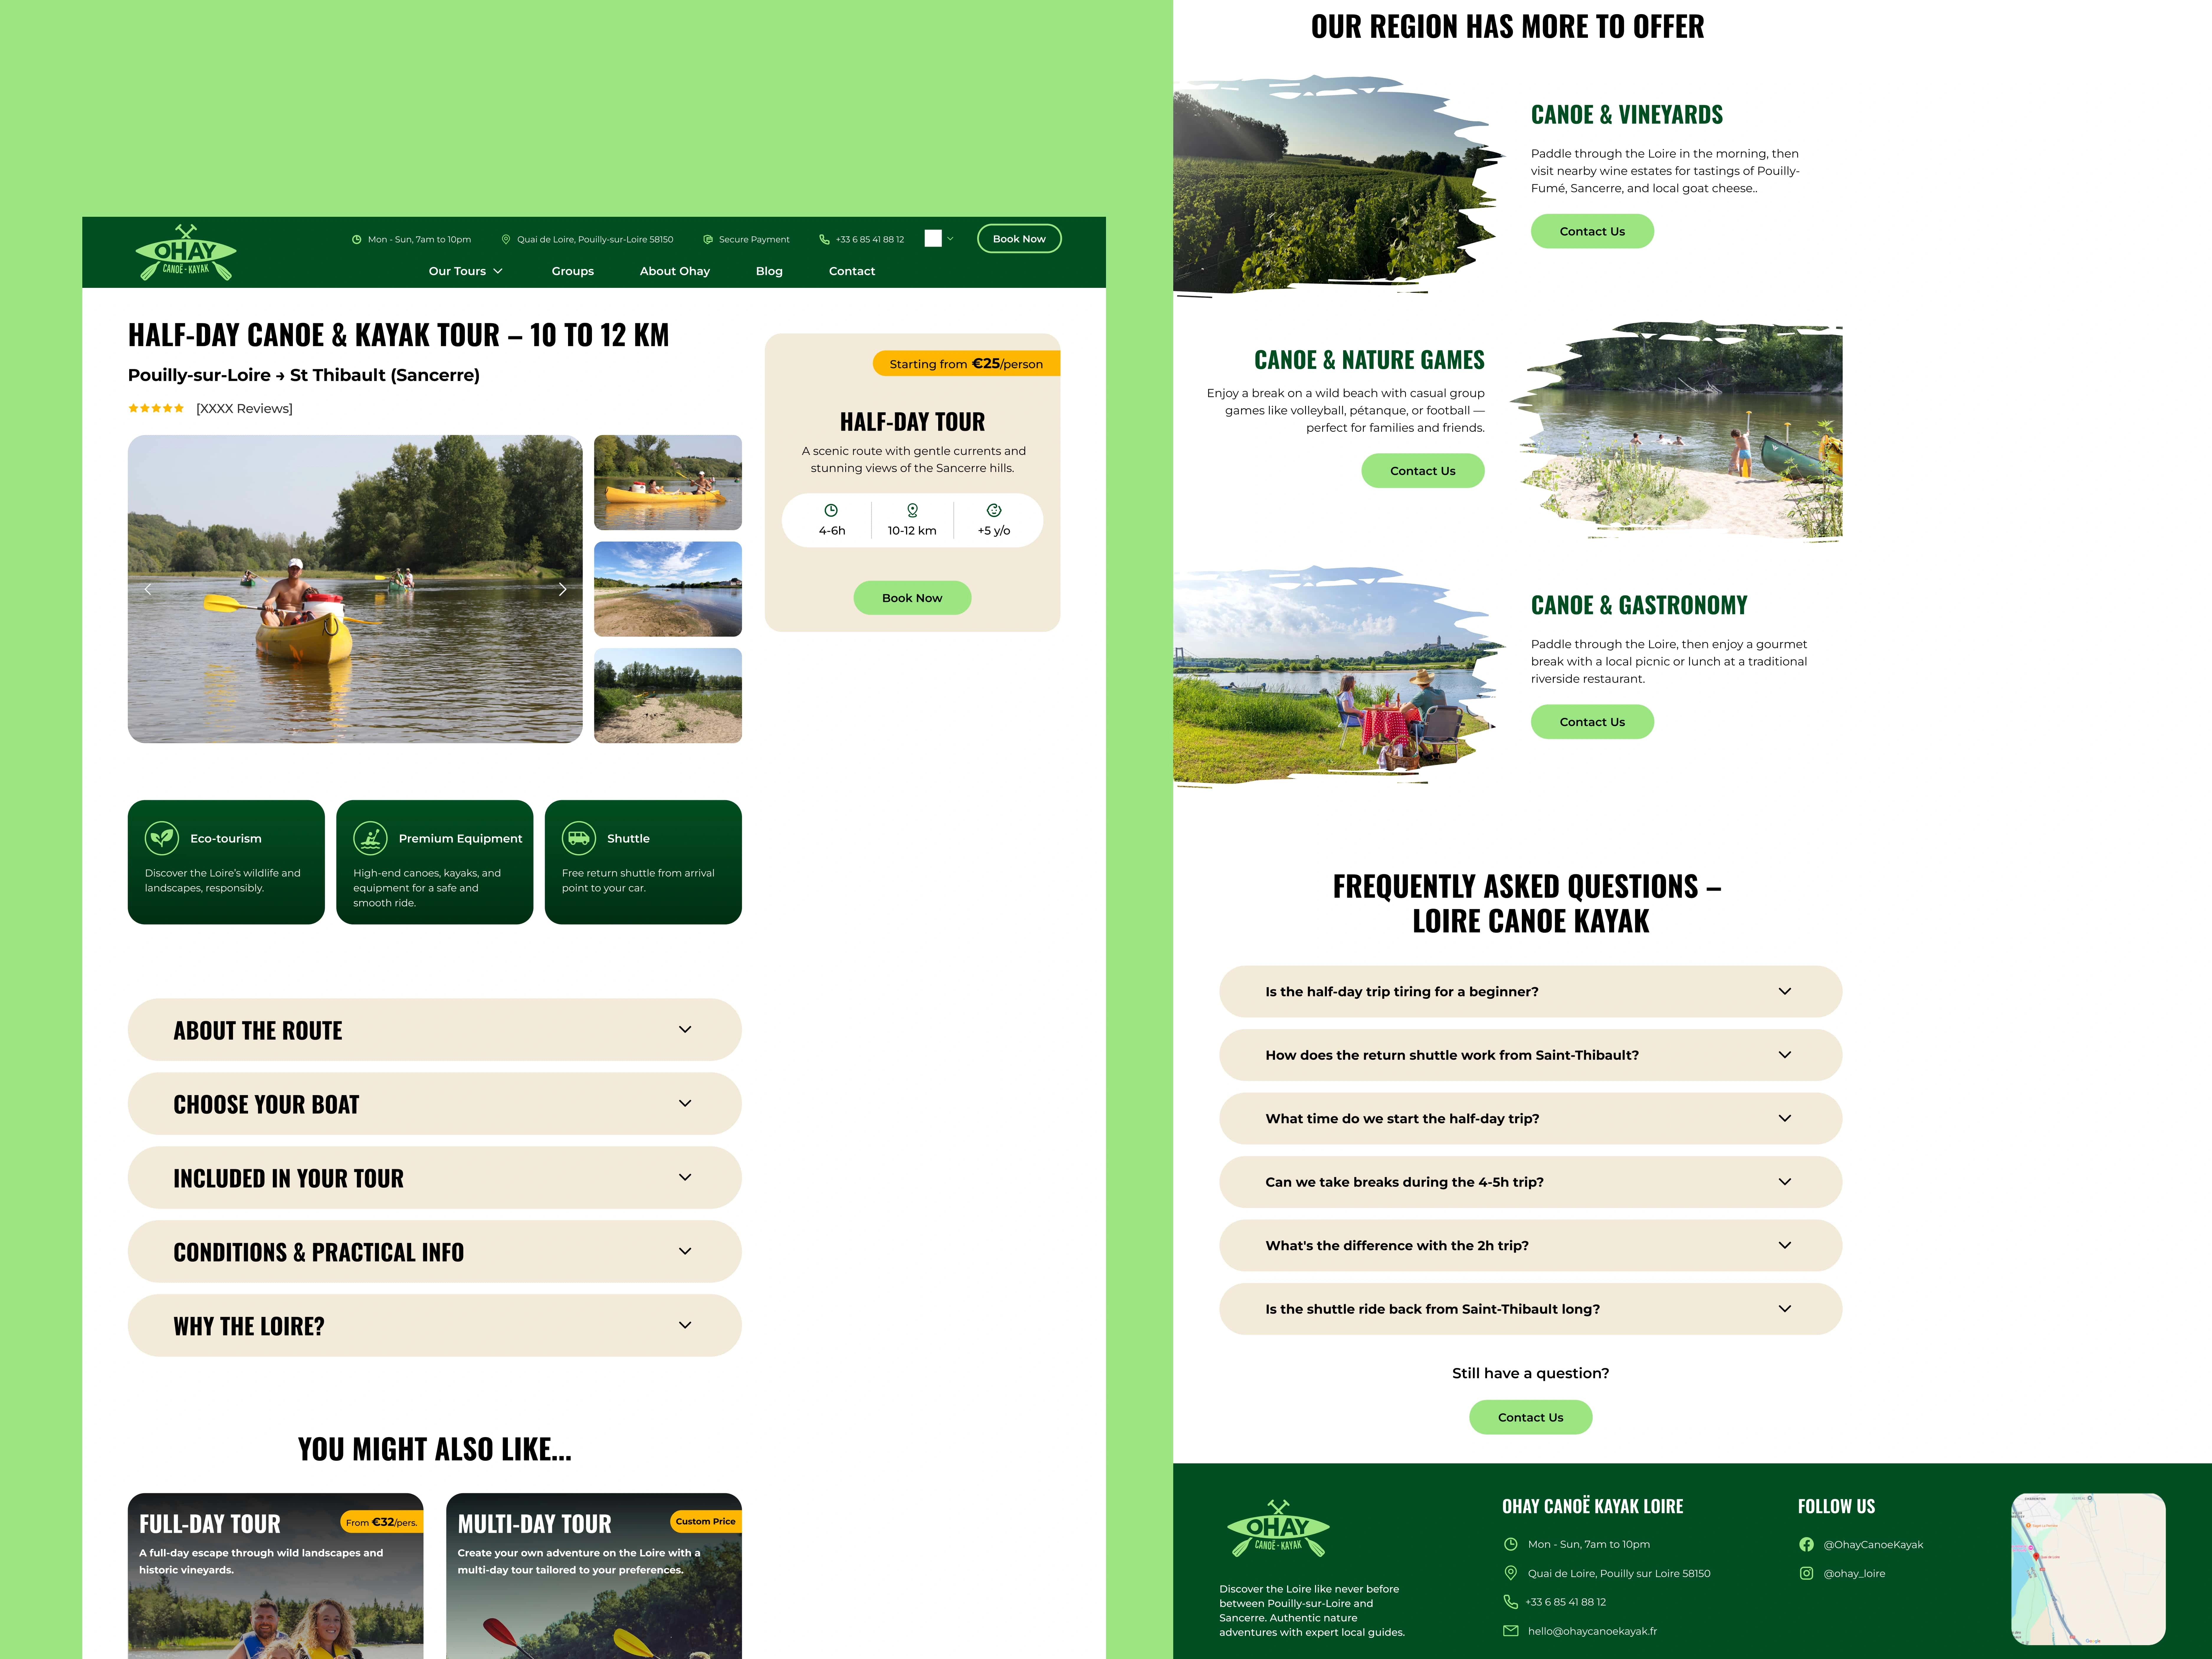Open the Full-Day Tour card
Viewport: 2212px width, 1659px height.
point(276,1576)
